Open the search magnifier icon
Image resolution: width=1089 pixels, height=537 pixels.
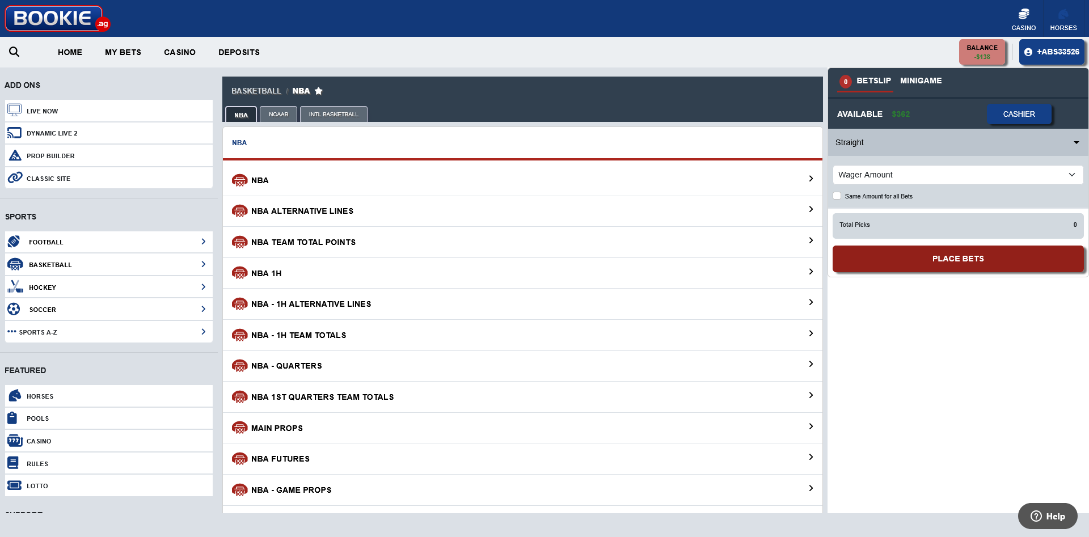14,52
